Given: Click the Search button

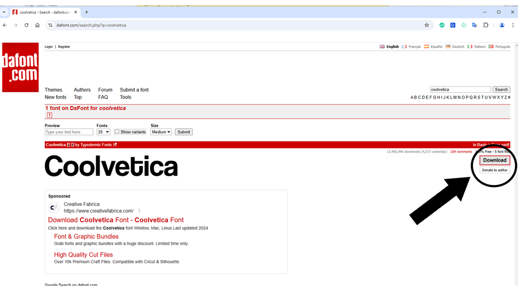Looking at the screenshot, I should 501,89.
